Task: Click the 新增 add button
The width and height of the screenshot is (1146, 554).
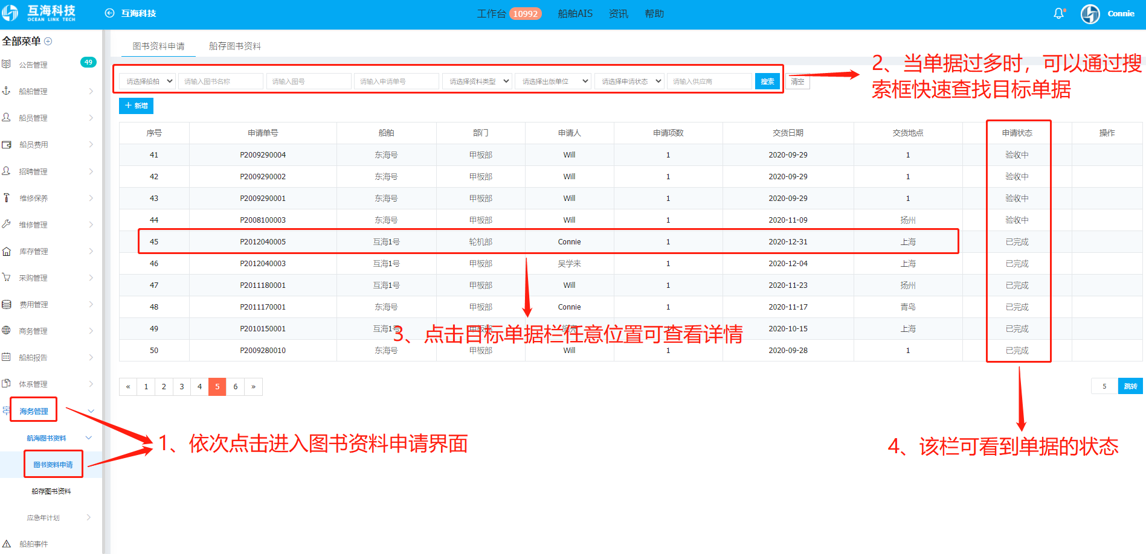Action: click(136, 106)
